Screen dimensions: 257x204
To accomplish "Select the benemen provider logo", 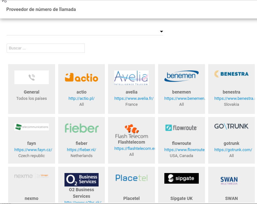I will pyautogui.click(x=182, y=75).
